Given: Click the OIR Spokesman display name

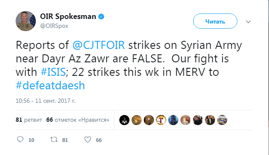Looking at the screenshot, I should (68, 16).
